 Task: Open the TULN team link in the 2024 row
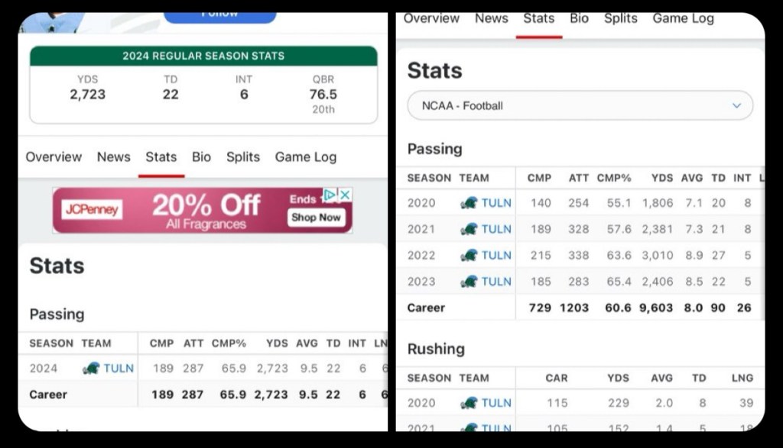119,368
